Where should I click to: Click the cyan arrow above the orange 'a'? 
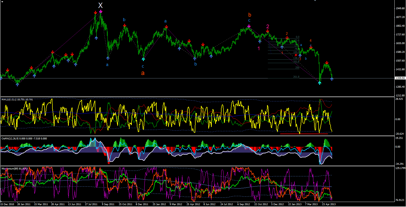(143, 59)
